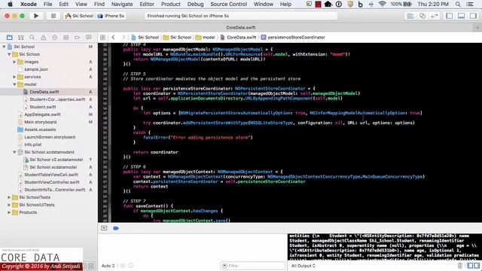Open the All Output dropdown
482x271 pixels.
303,266
